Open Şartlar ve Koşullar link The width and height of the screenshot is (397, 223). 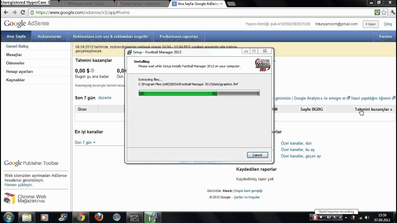[x=247, y=197]
